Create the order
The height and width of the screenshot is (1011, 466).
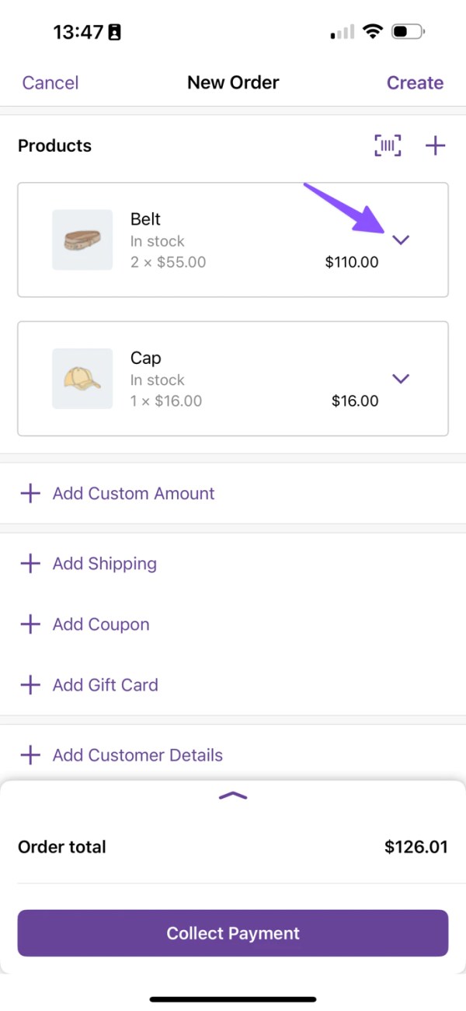click(415, 82)
